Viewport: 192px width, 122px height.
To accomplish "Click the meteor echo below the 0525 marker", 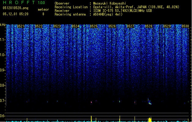I will [x=91, y=102].
